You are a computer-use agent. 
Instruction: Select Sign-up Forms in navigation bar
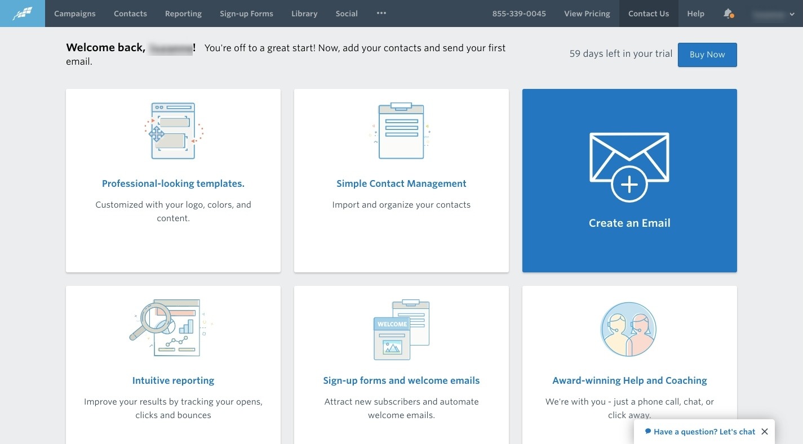(246, 14)
